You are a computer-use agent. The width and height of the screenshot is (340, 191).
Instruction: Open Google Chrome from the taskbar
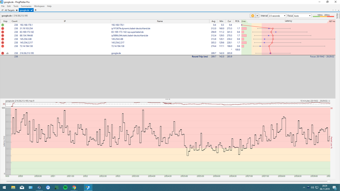click(74, 188)
